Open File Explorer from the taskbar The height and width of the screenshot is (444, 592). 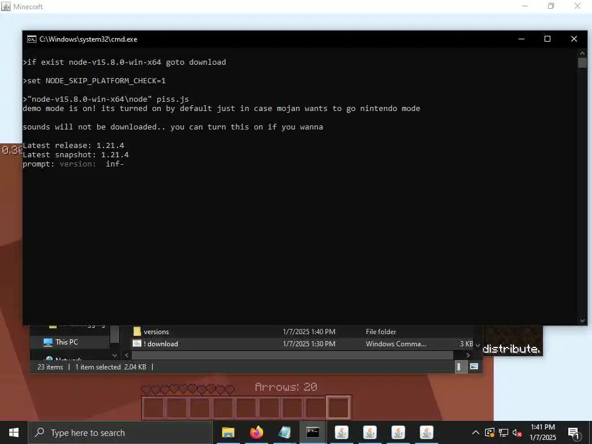pyautogui.click(x=228, y=432)
